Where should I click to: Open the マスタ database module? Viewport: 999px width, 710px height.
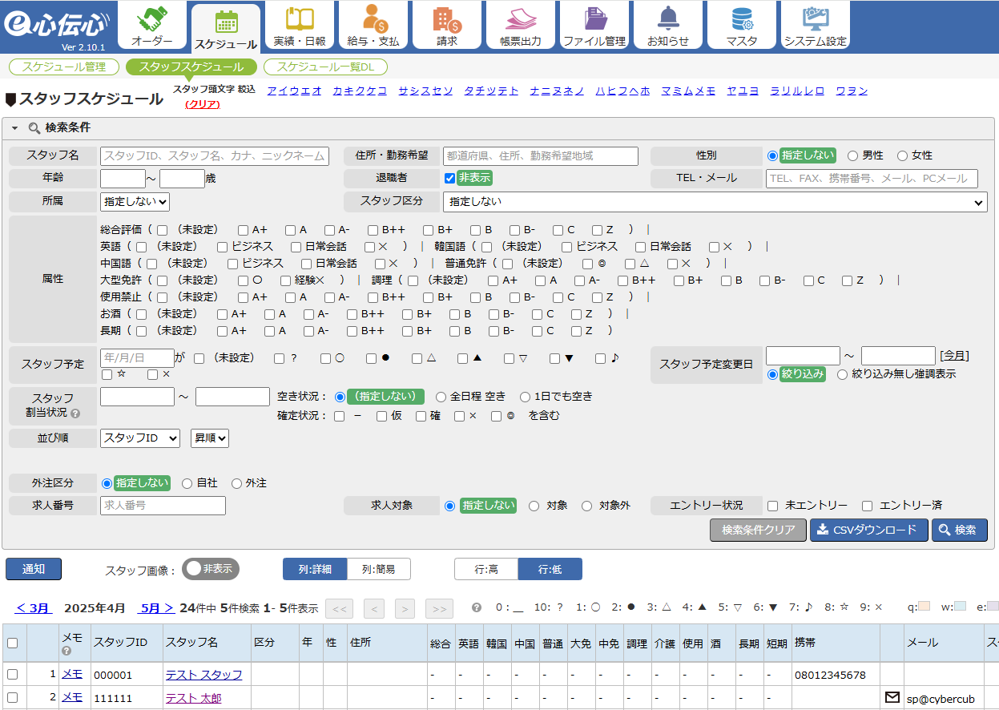pos(742,26)
